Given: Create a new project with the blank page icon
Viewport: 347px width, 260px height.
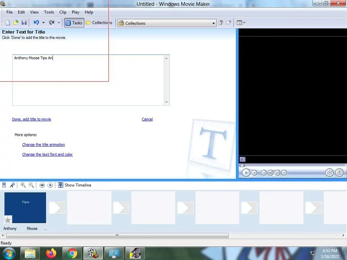Looking at the screenshot, I should click(x=8, y=23).
